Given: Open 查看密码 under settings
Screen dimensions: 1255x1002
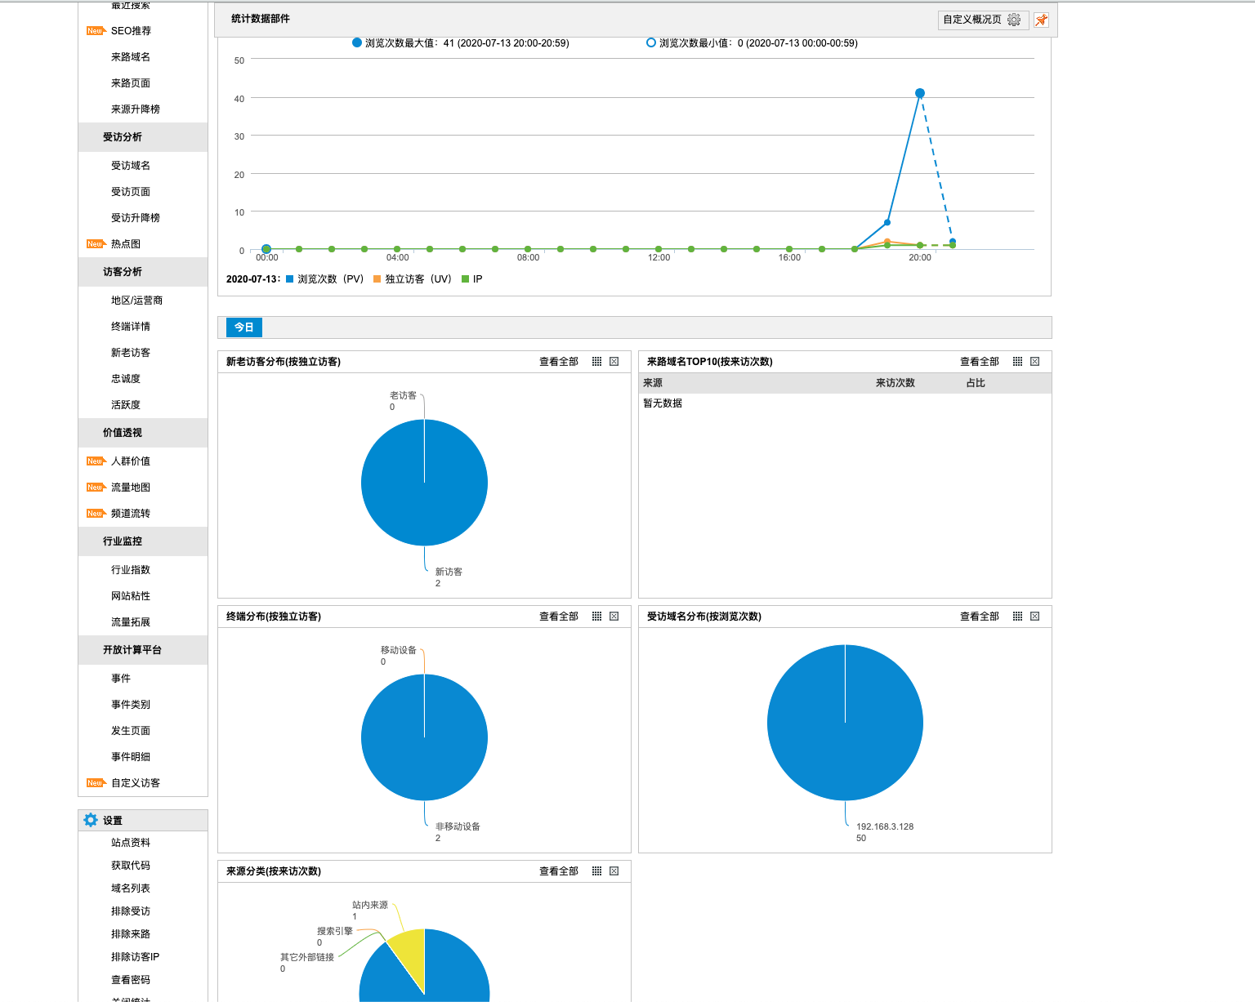Looking at the screenshot, I should 131,980.
